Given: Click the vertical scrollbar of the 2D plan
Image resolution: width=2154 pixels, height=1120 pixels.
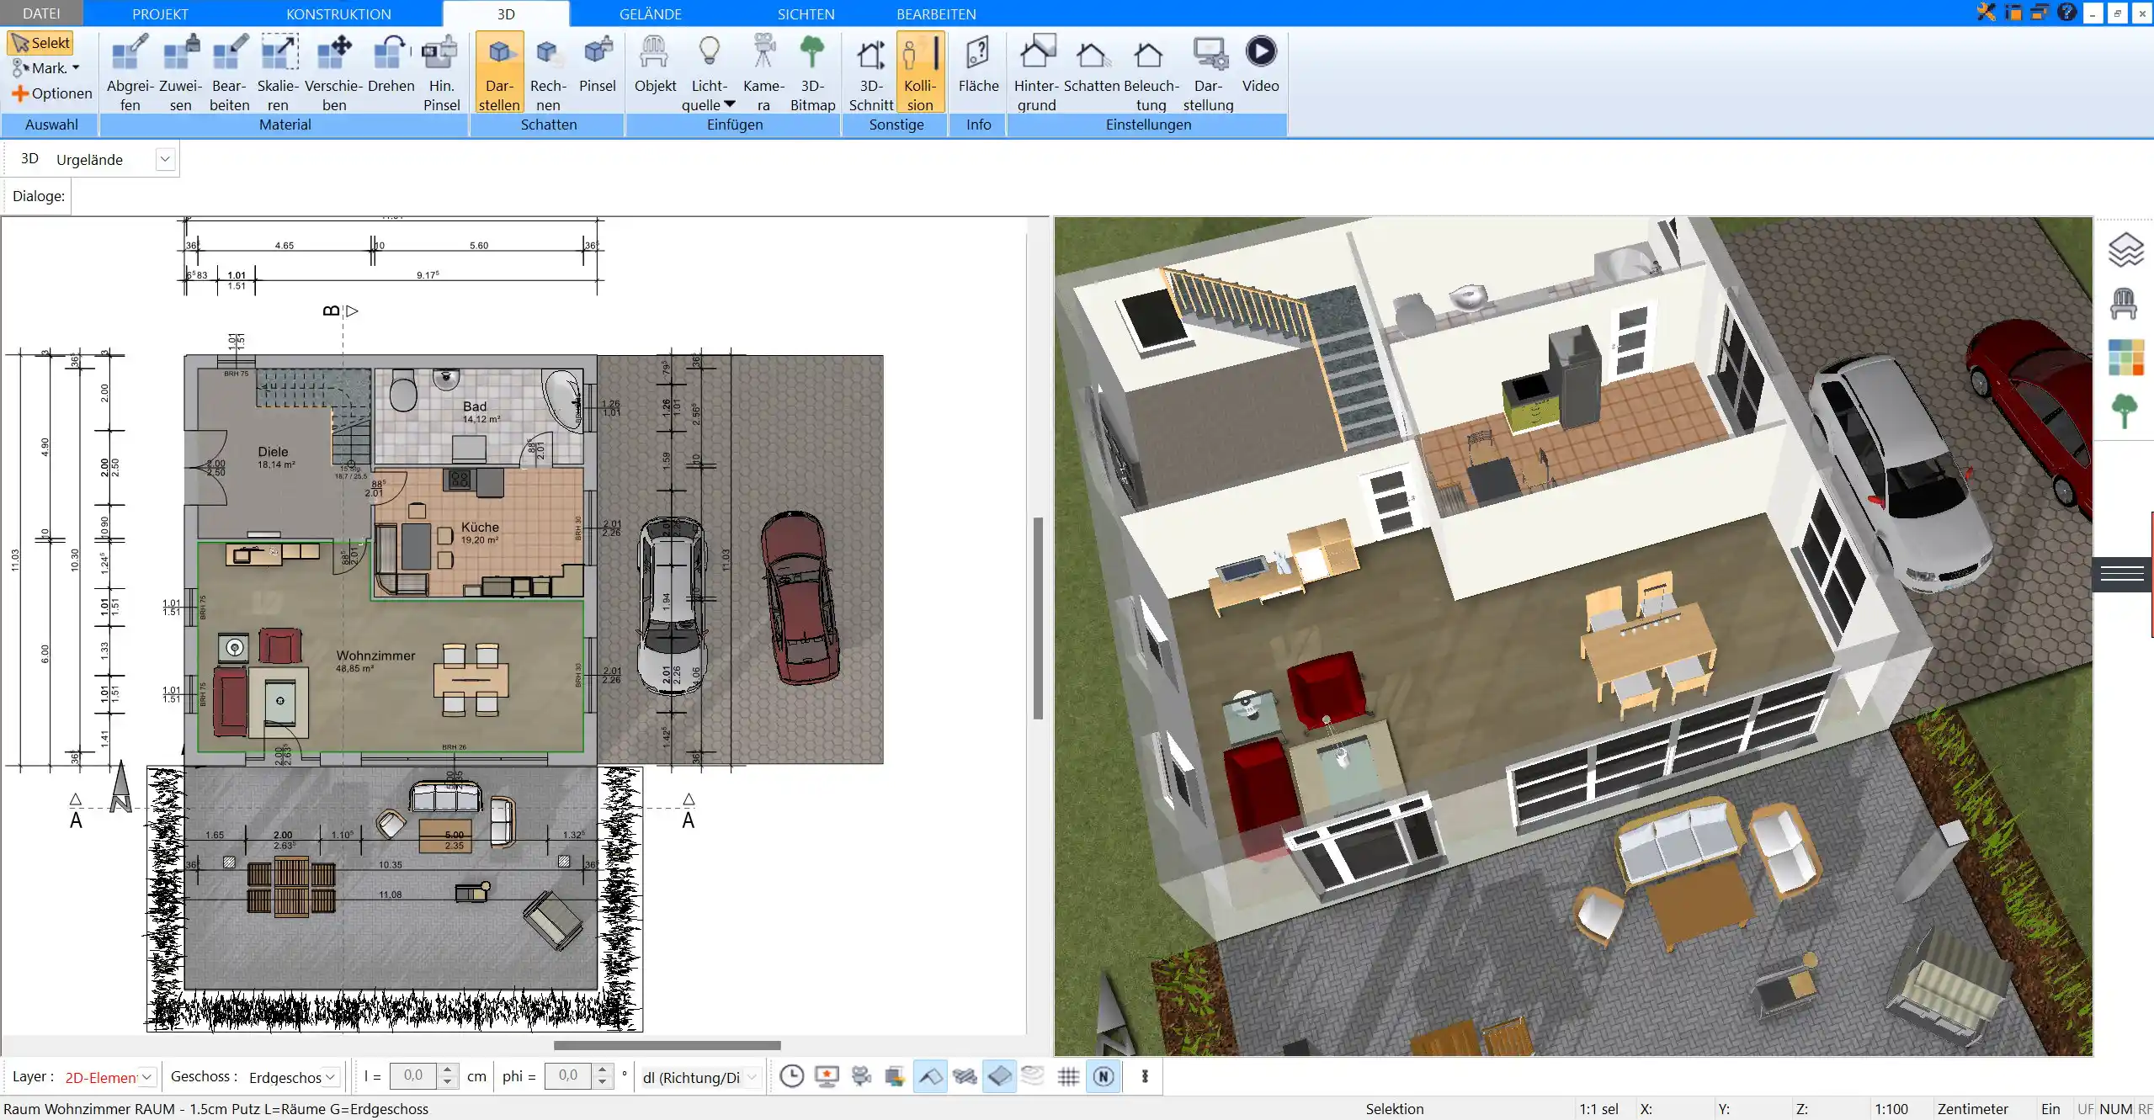Looking at the screenshot, I should tap(1039, 618).
